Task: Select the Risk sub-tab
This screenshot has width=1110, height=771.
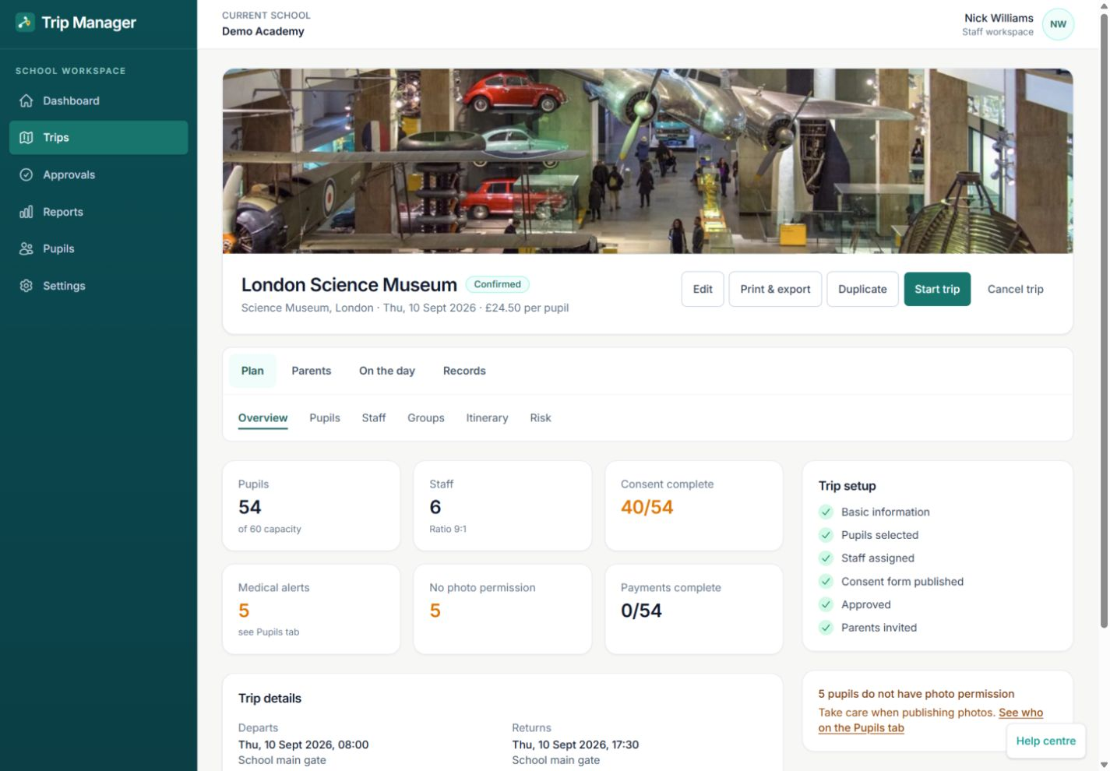Action: (x=541, y=418)
